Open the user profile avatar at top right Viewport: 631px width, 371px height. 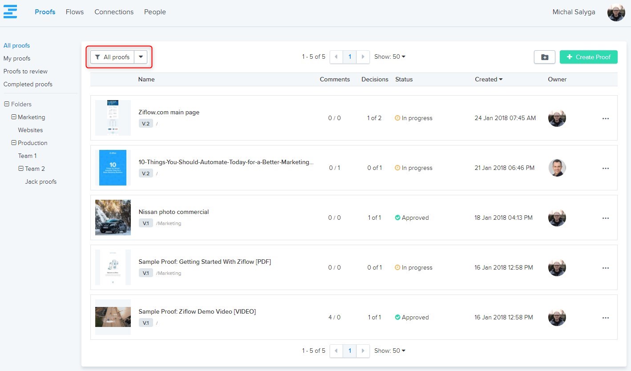[616, 12]
